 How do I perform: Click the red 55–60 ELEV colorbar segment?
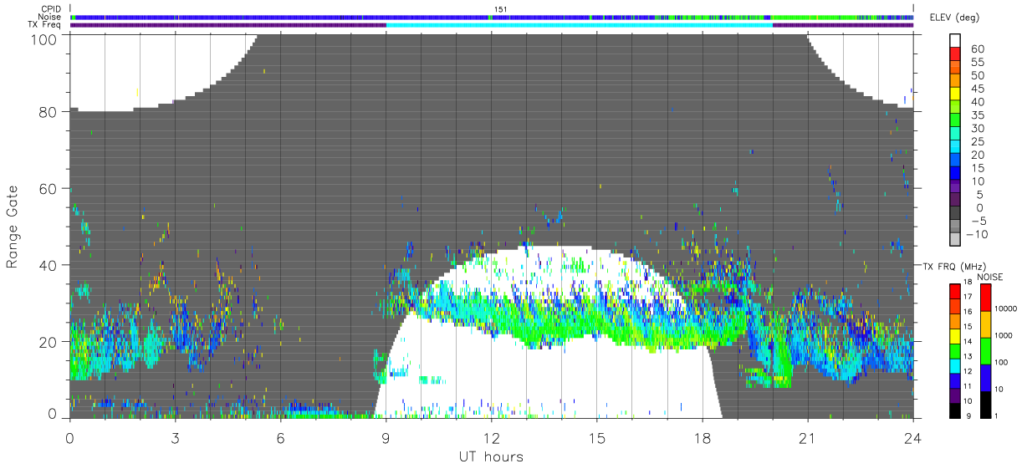click(956, 54)
